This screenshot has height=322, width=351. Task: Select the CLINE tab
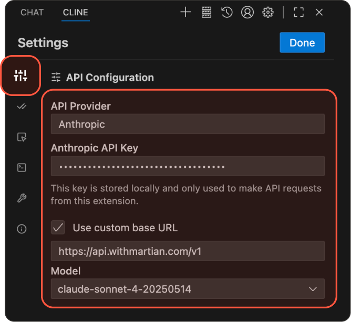point(75,12)
